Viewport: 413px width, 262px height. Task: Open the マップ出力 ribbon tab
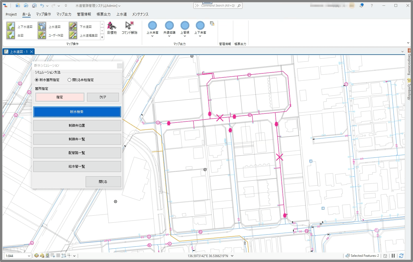[64, 14]
